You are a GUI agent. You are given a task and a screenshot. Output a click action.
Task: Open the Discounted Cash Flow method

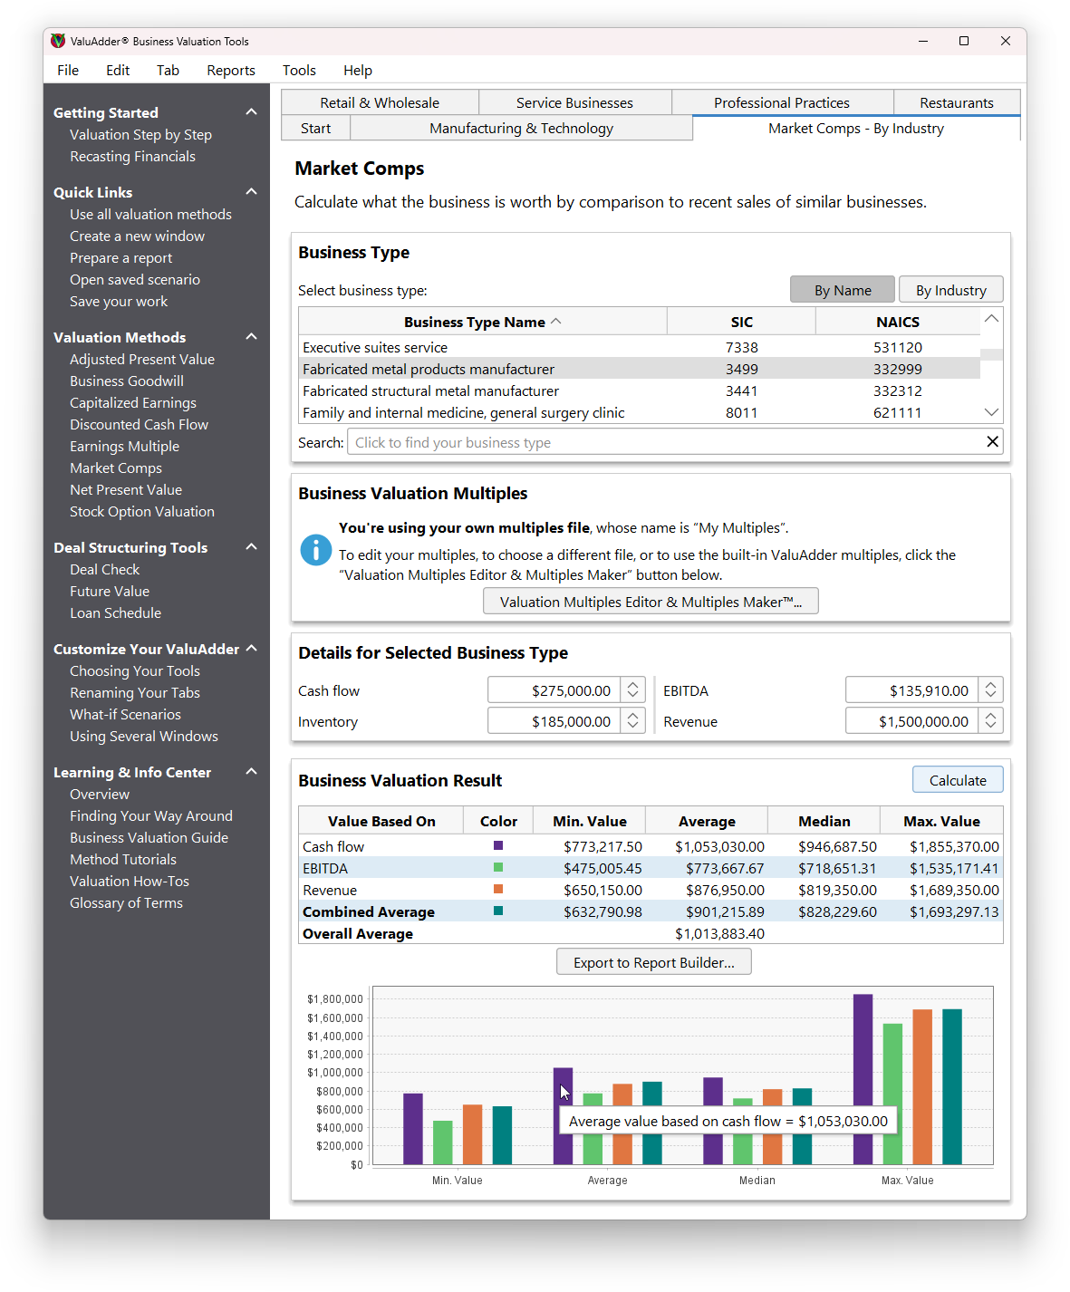139,424
